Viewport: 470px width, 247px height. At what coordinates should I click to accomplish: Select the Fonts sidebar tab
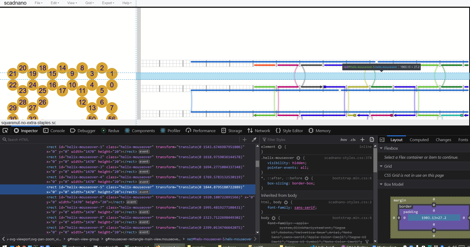[x=463, y=140]
